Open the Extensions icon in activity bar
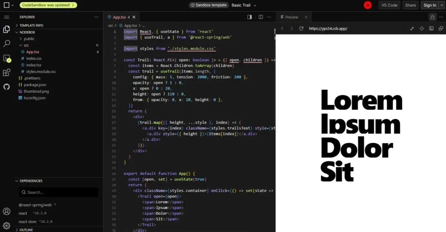This screenshot has height=232, width=446. [x=6, y=73]
